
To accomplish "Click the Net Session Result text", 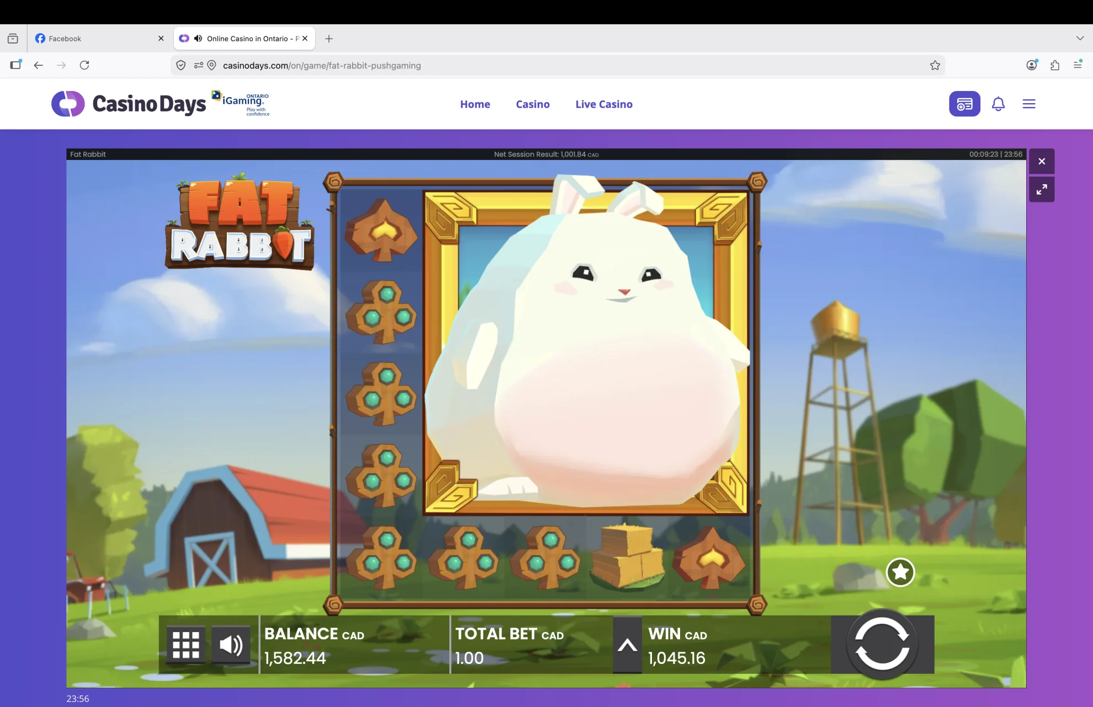I will click(546, 154).
